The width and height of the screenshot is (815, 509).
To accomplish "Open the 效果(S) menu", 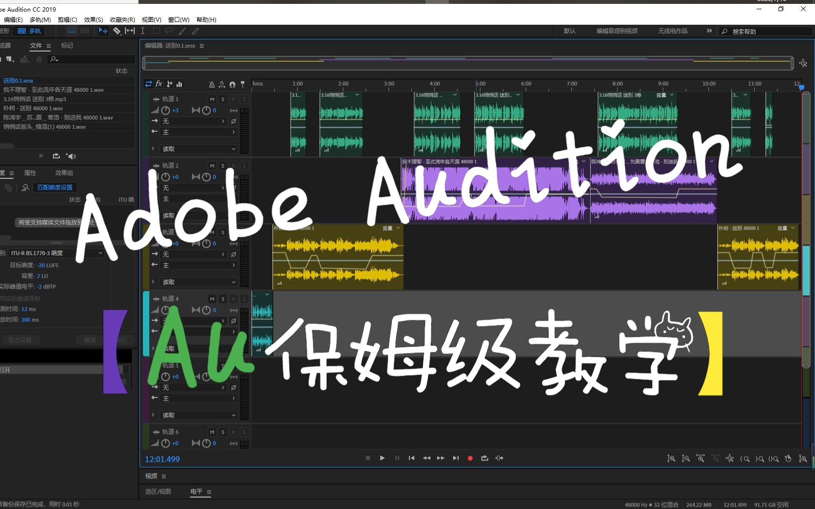I will [93, 19].
